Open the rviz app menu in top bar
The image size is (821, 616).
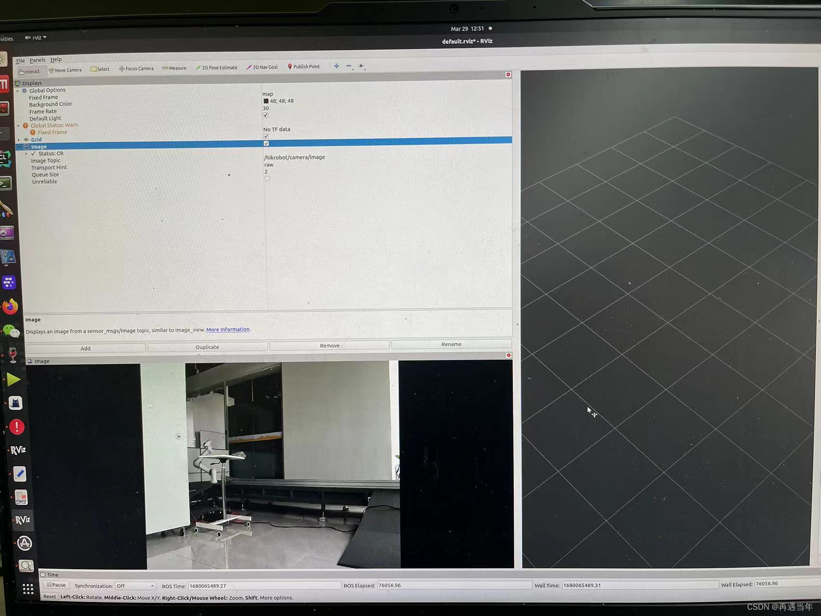[x=36, y=38]
